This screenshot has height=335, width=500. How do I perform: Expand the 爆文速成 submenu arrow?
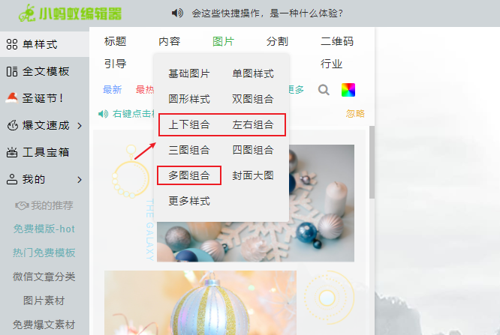(80, 126)
